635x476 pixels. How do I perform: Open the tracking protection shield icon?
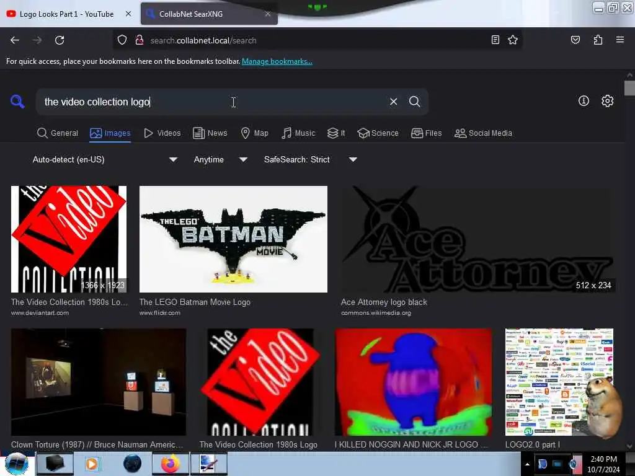click(x=122, y=40)
